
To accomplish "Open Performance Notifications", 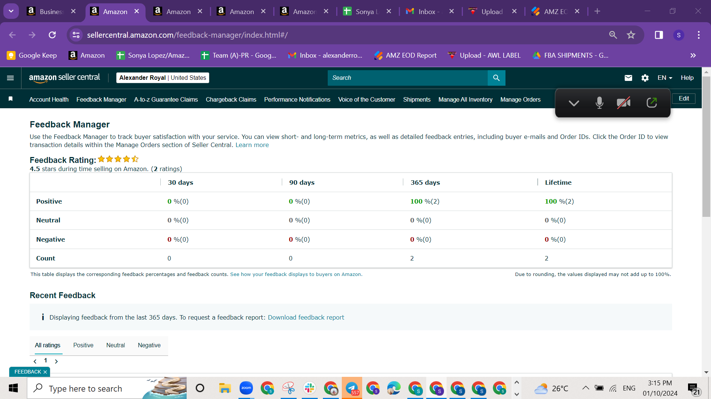I will coord(297,99).
